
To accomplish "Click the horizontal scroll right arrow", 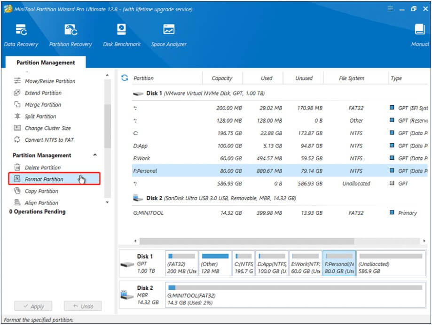I will 424,241.
